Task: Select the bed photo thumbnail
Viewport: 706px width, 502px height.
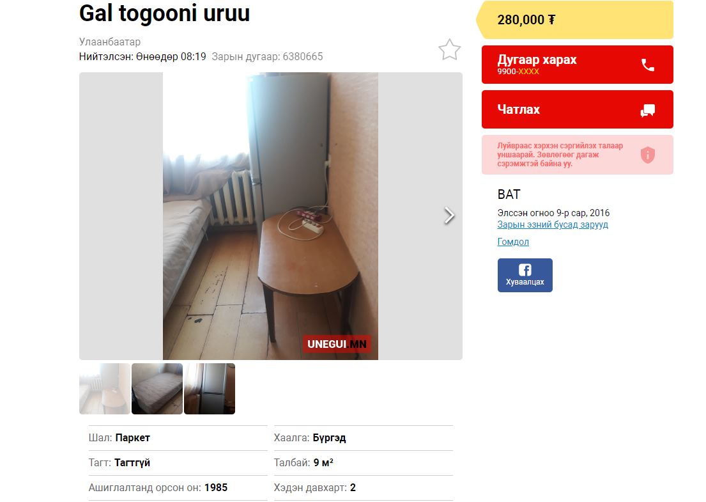Action: tap(157, 389)
